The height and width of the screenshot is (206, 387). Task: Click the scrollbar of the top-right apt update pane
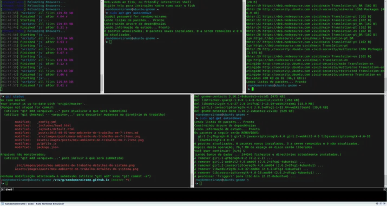[385, 46]
